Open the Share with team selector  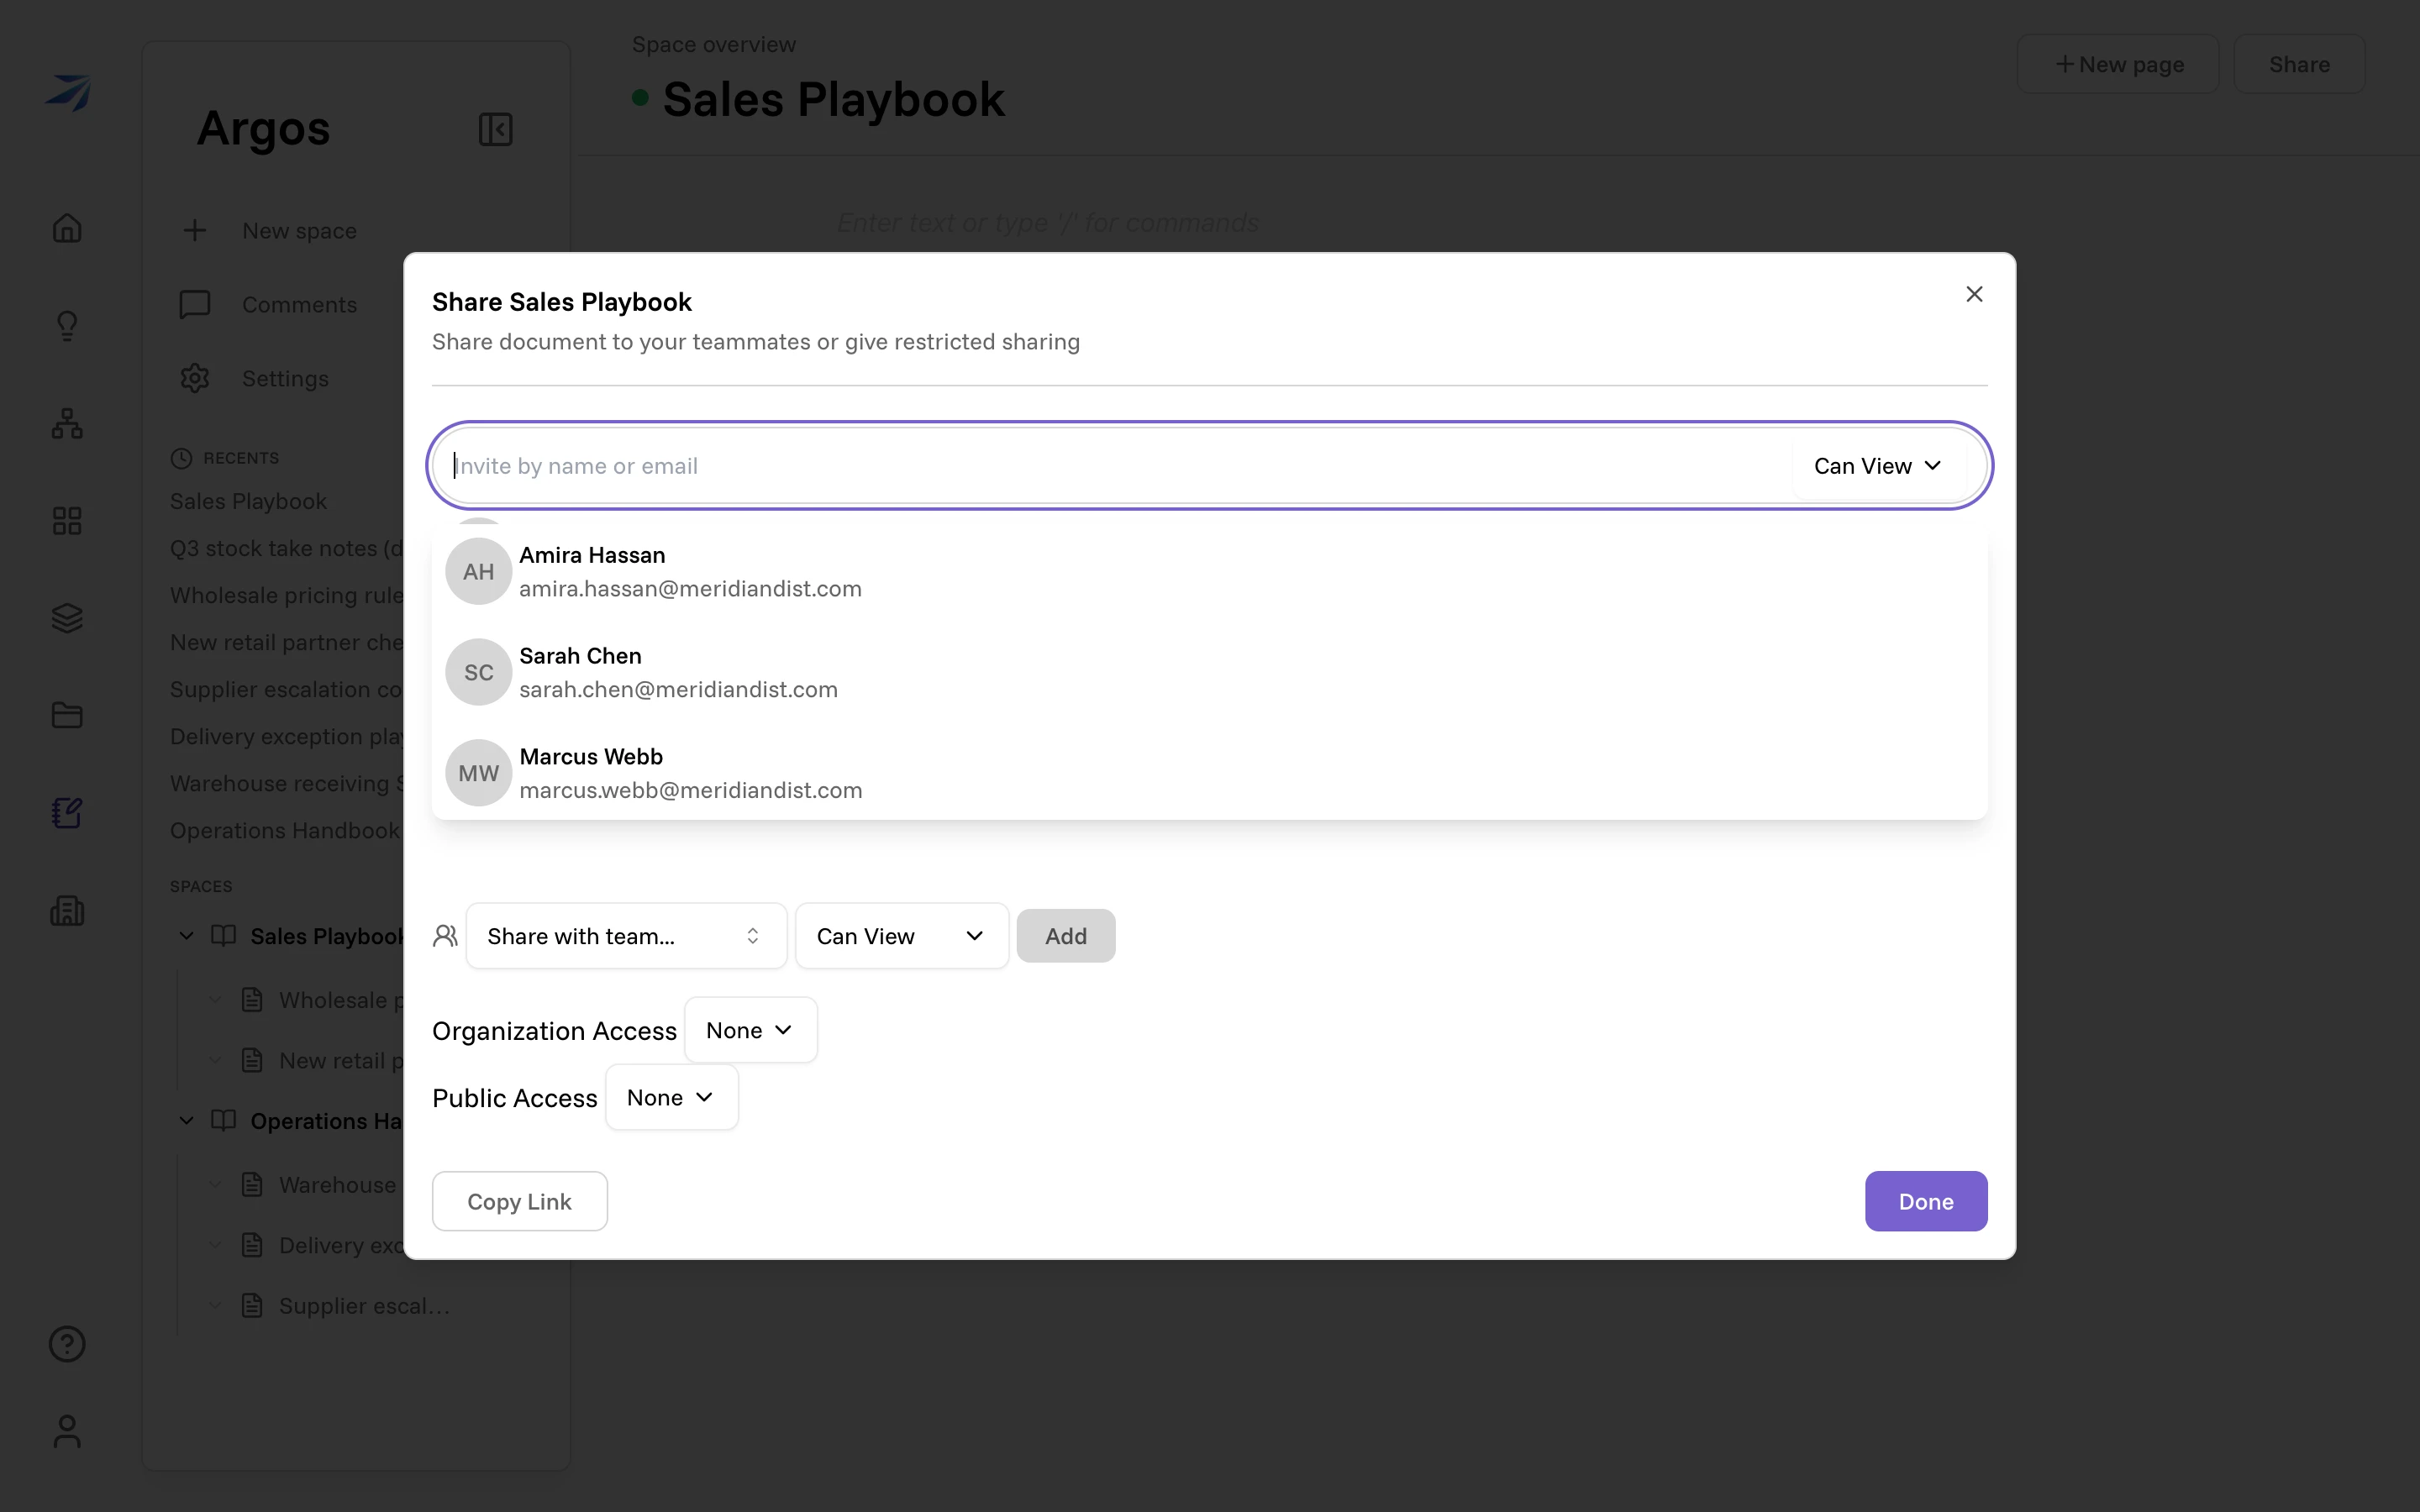(626, 936)
